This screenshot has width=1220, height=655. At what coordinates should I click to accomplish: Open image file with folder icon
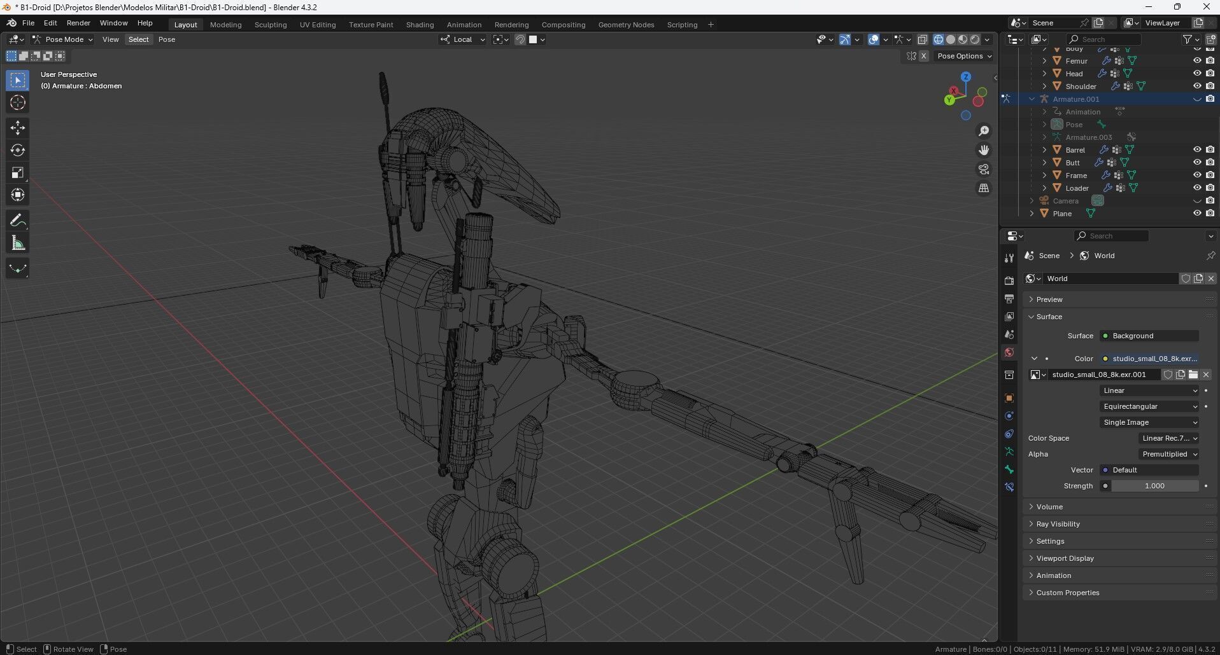tap(1193, 375)
